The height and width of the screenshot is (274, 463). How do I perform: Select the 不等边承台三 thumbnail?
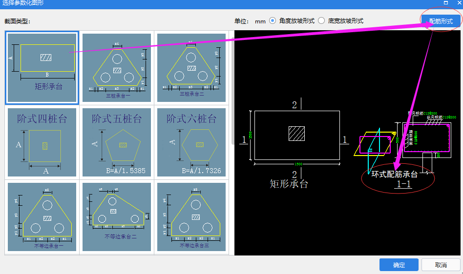(x=191, y=217)
